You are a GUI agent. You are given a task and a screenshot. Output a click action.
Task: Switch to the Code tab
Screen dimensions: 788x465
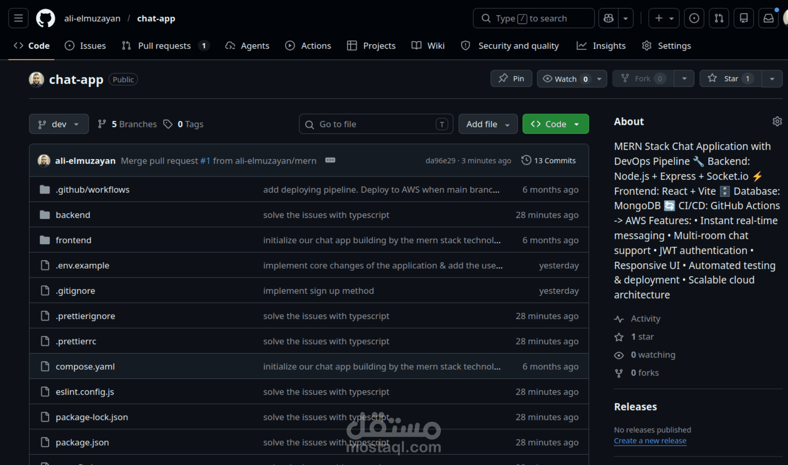[31, 46]
